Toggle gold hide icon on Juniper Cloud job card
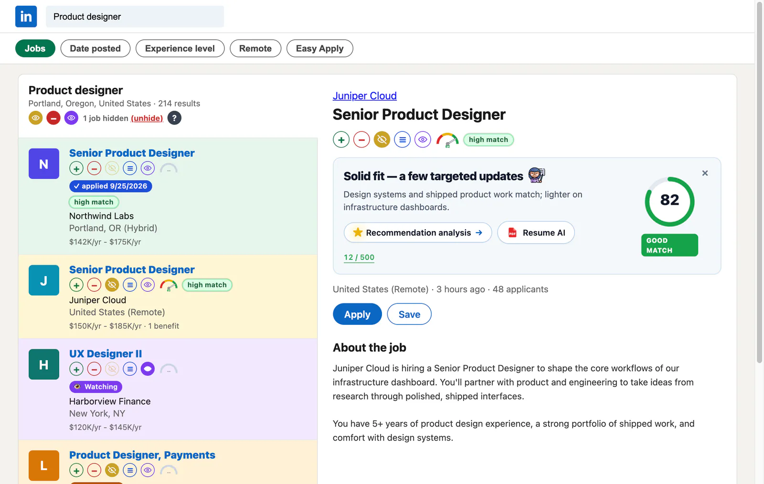 click(112, 285)
